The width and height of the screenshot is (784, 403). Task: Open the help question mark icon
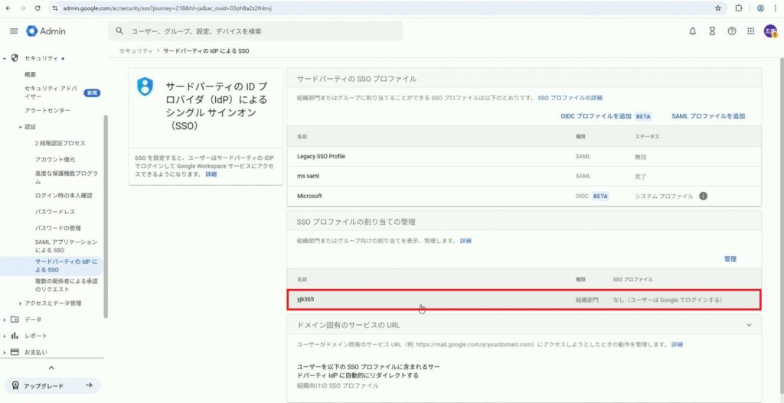tap(732, 31)
